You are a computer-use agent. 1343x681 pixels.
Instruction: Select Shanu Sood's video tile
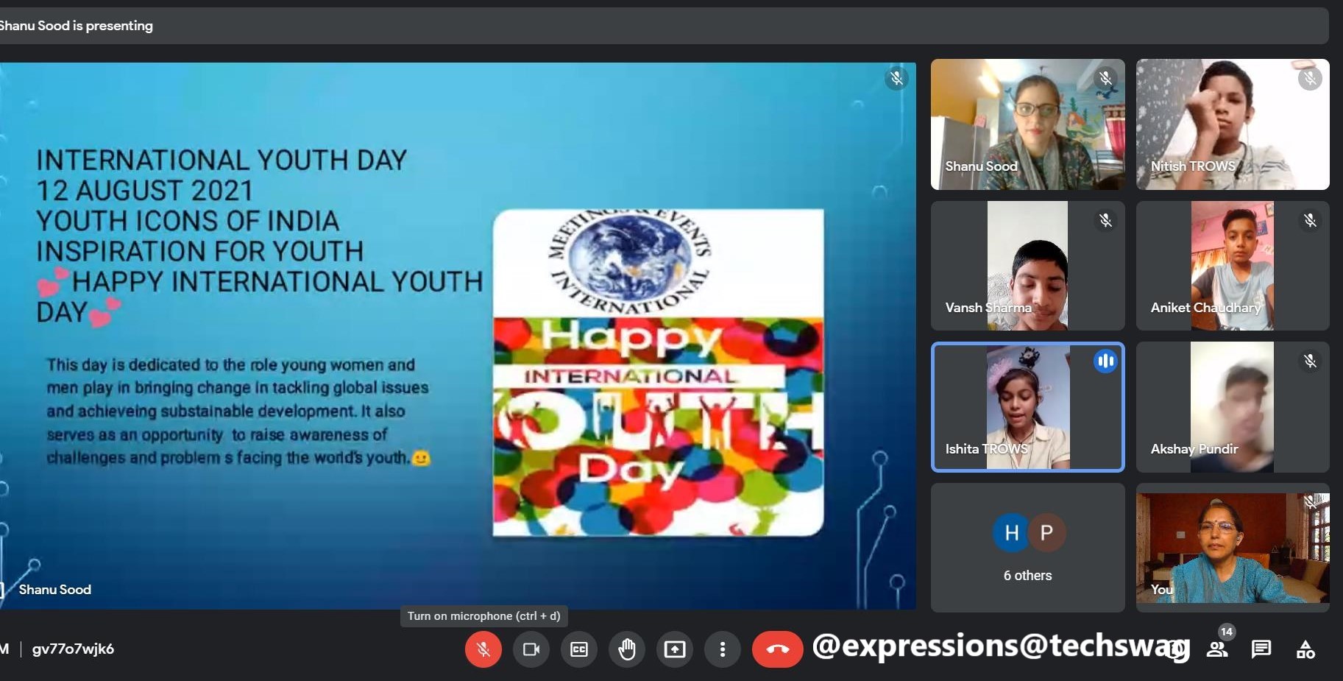[1027, 124]
